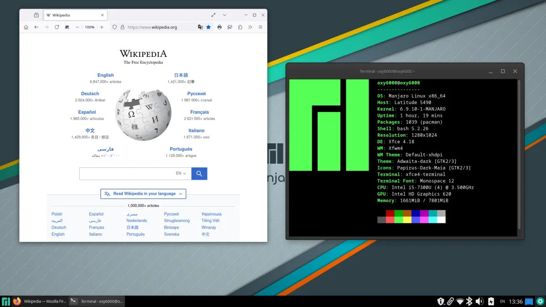Show site security padlock info
This screenshot has height=307, width=546.
[x=122, y=27]
